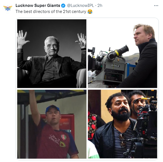Open the photo of bearded man in striped shirt
This screenshot has width=163, height=162.
point(123,124)
